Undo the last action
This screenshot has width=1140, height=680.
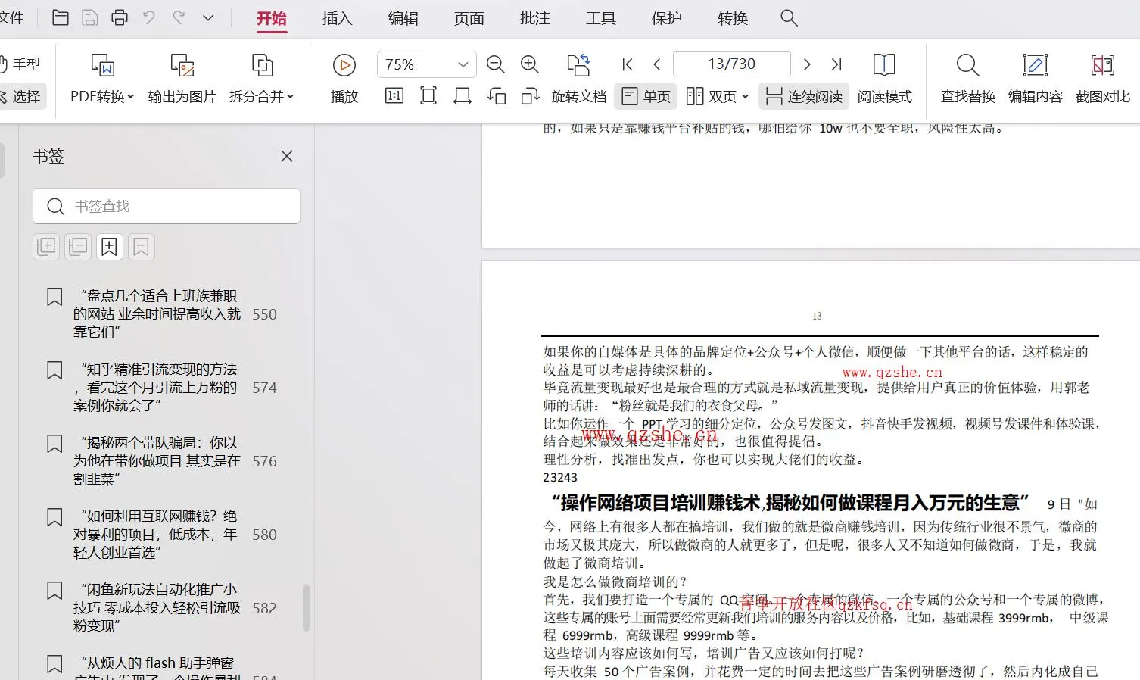pos(149,17)
